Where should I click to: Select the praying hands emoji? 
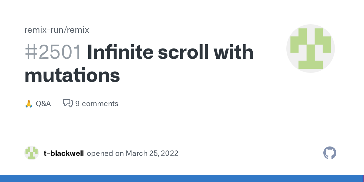(29, 104)
